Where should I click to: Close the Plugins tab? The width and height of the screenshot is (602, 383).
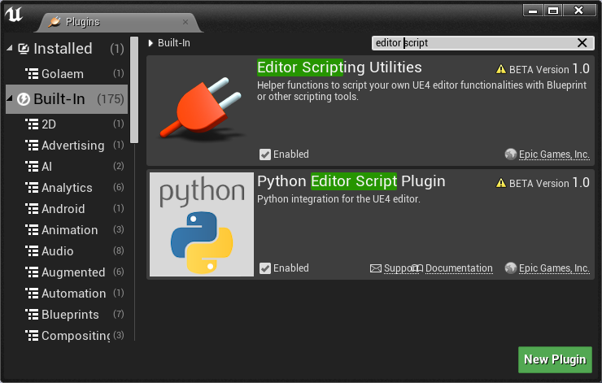[185, 22]
